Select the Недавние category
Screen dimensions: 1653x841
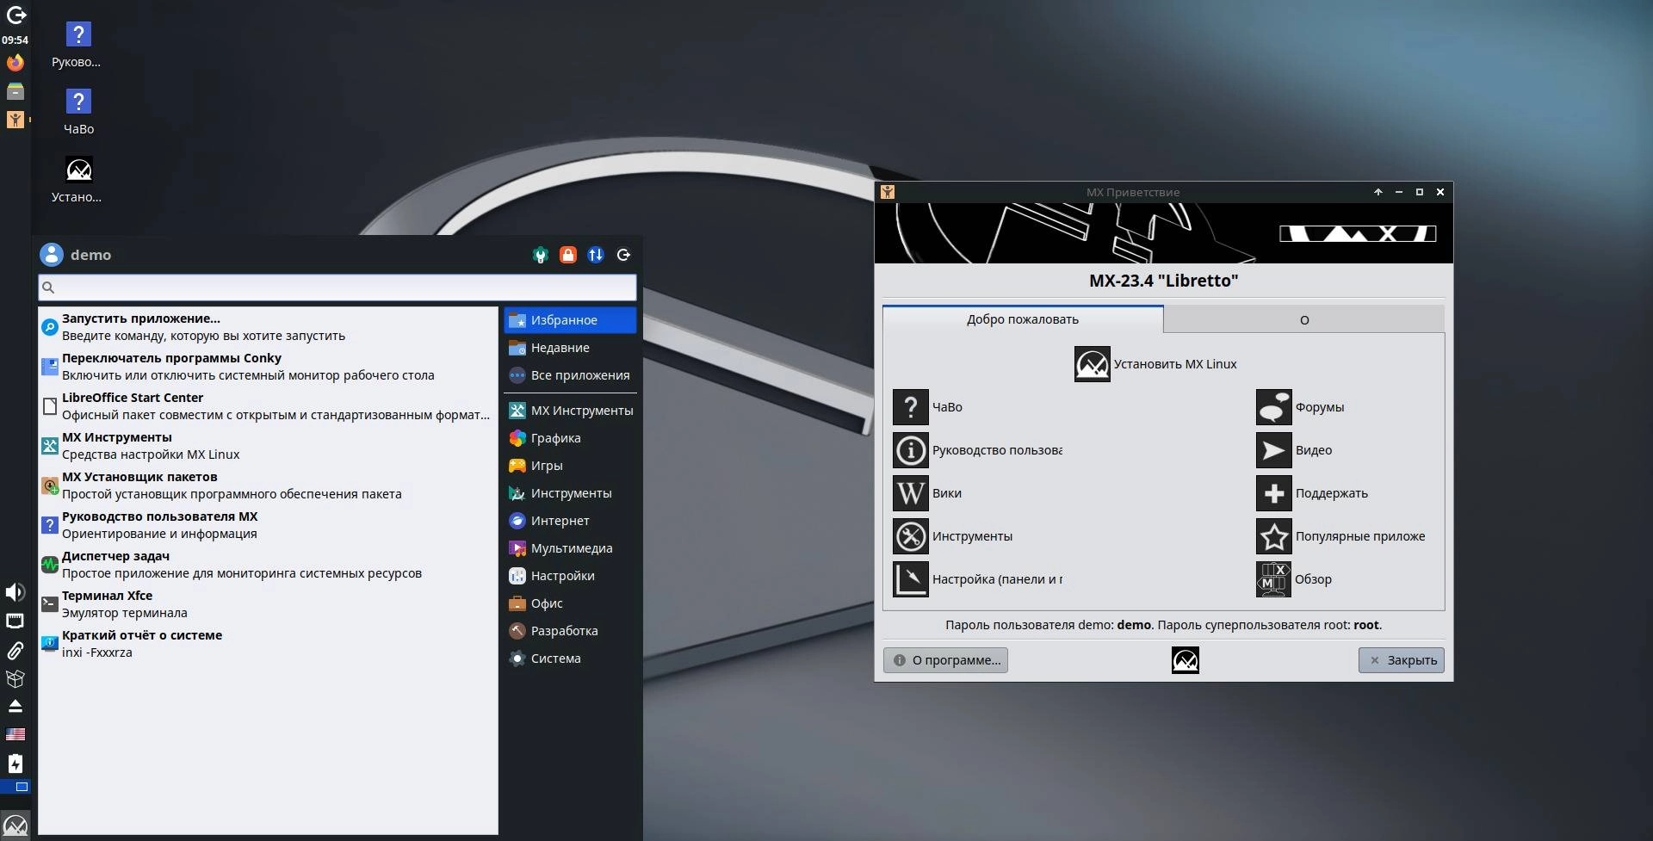570,348
